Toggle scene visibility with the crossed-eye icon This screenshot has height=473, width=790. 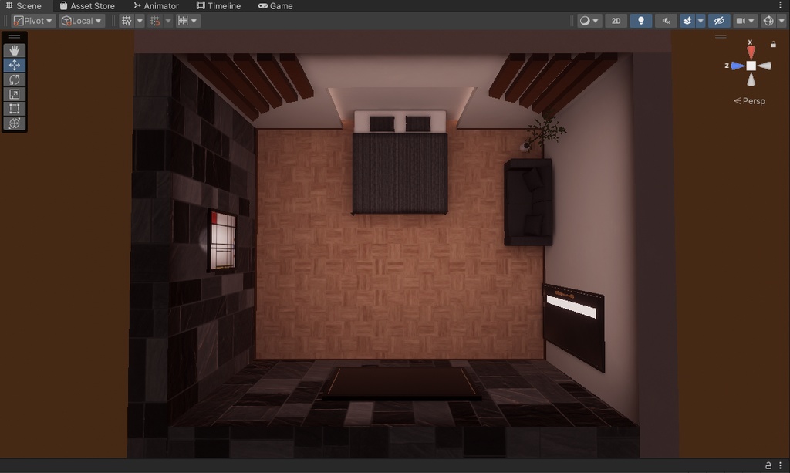(x=718, y=20)
